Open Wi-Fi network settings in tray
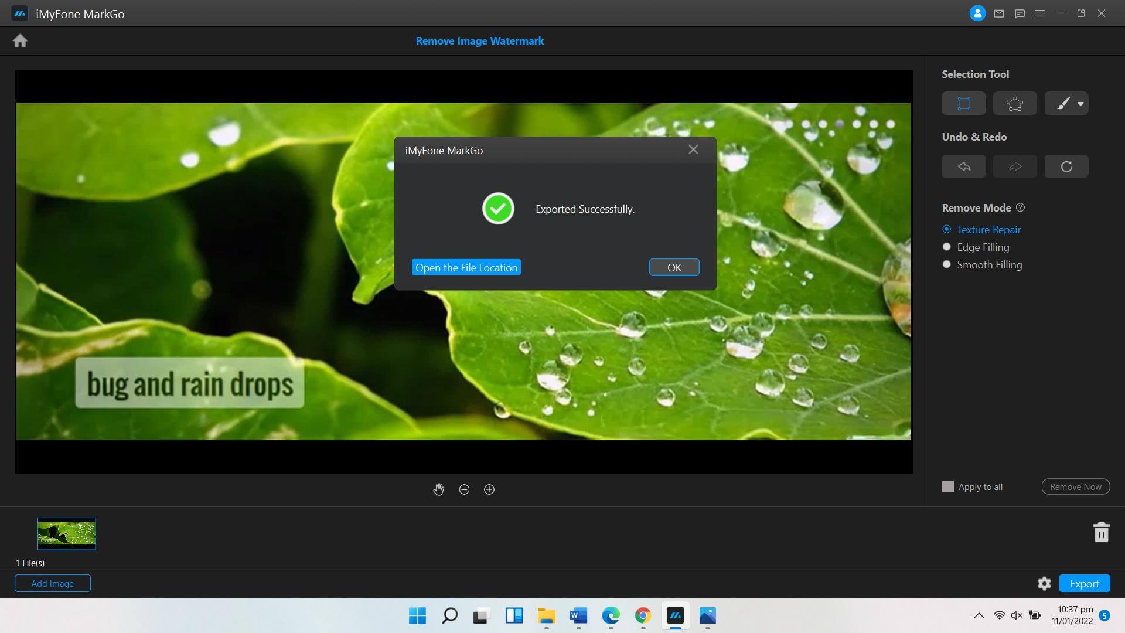 (999, 615)
